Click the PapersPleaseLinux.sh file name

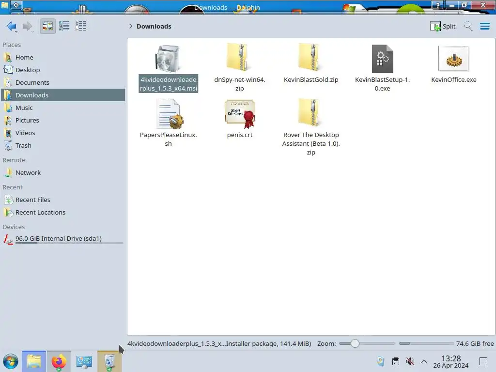168,139
